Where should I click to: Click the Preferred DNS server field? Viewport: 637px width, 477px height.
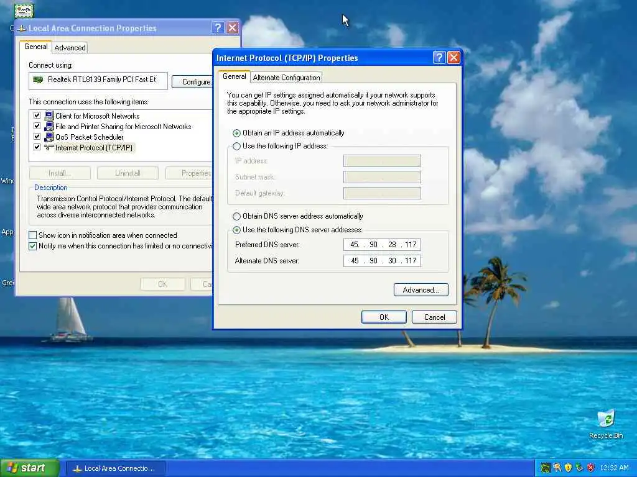[382, 245]
